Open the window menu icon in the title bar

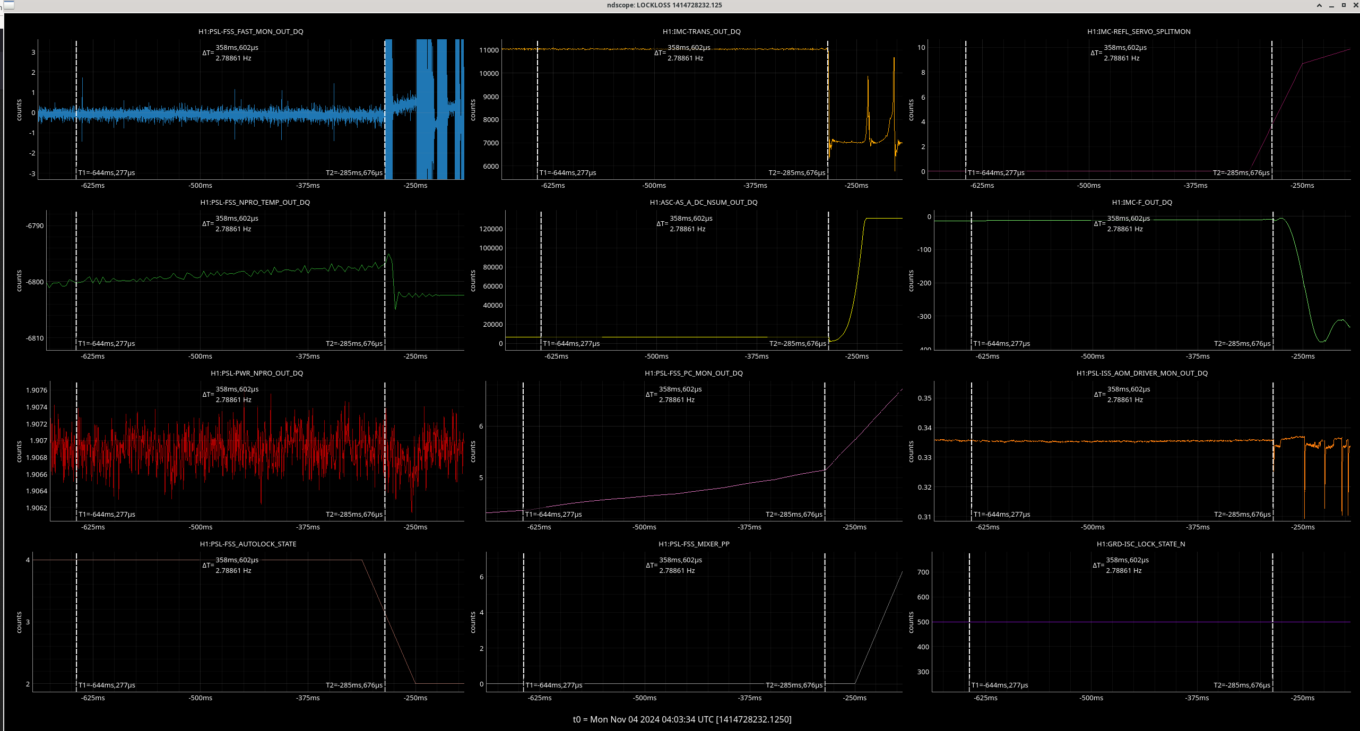click(8, 5)
